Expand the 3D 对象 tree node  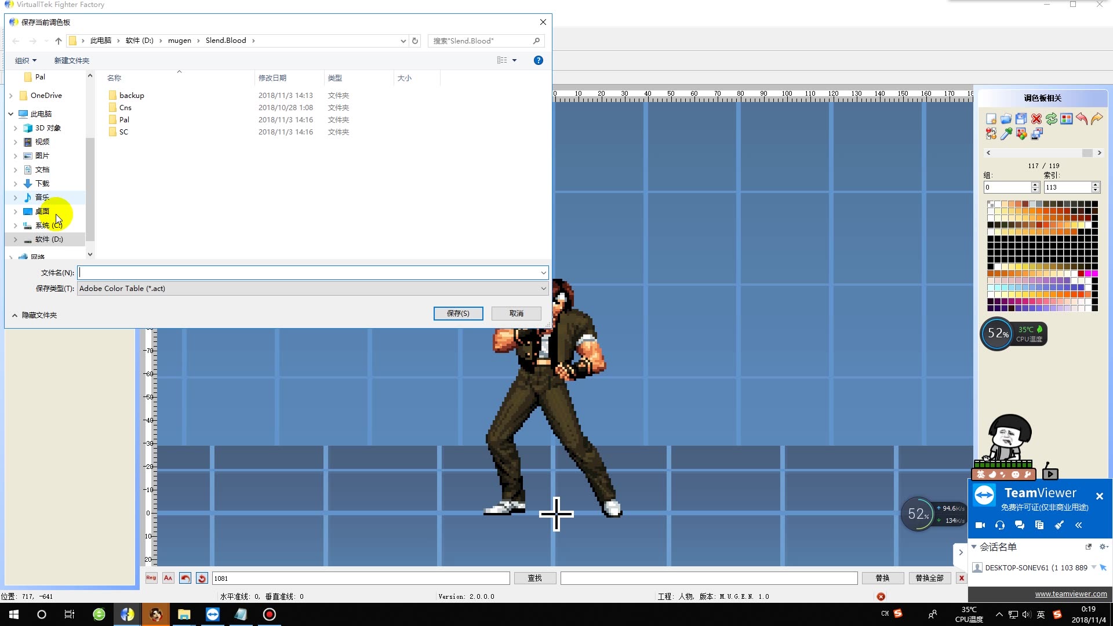point(16,128)
